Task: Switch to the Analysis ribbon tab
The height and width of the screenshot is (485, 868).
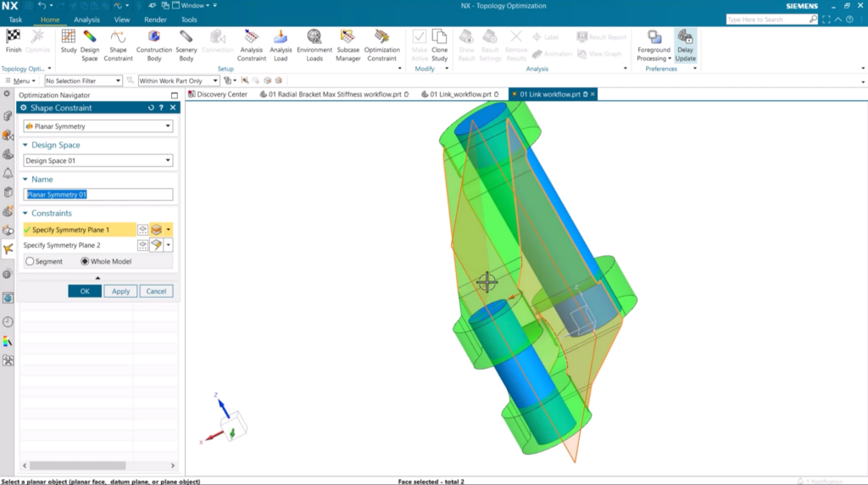Action: point(86,20)
